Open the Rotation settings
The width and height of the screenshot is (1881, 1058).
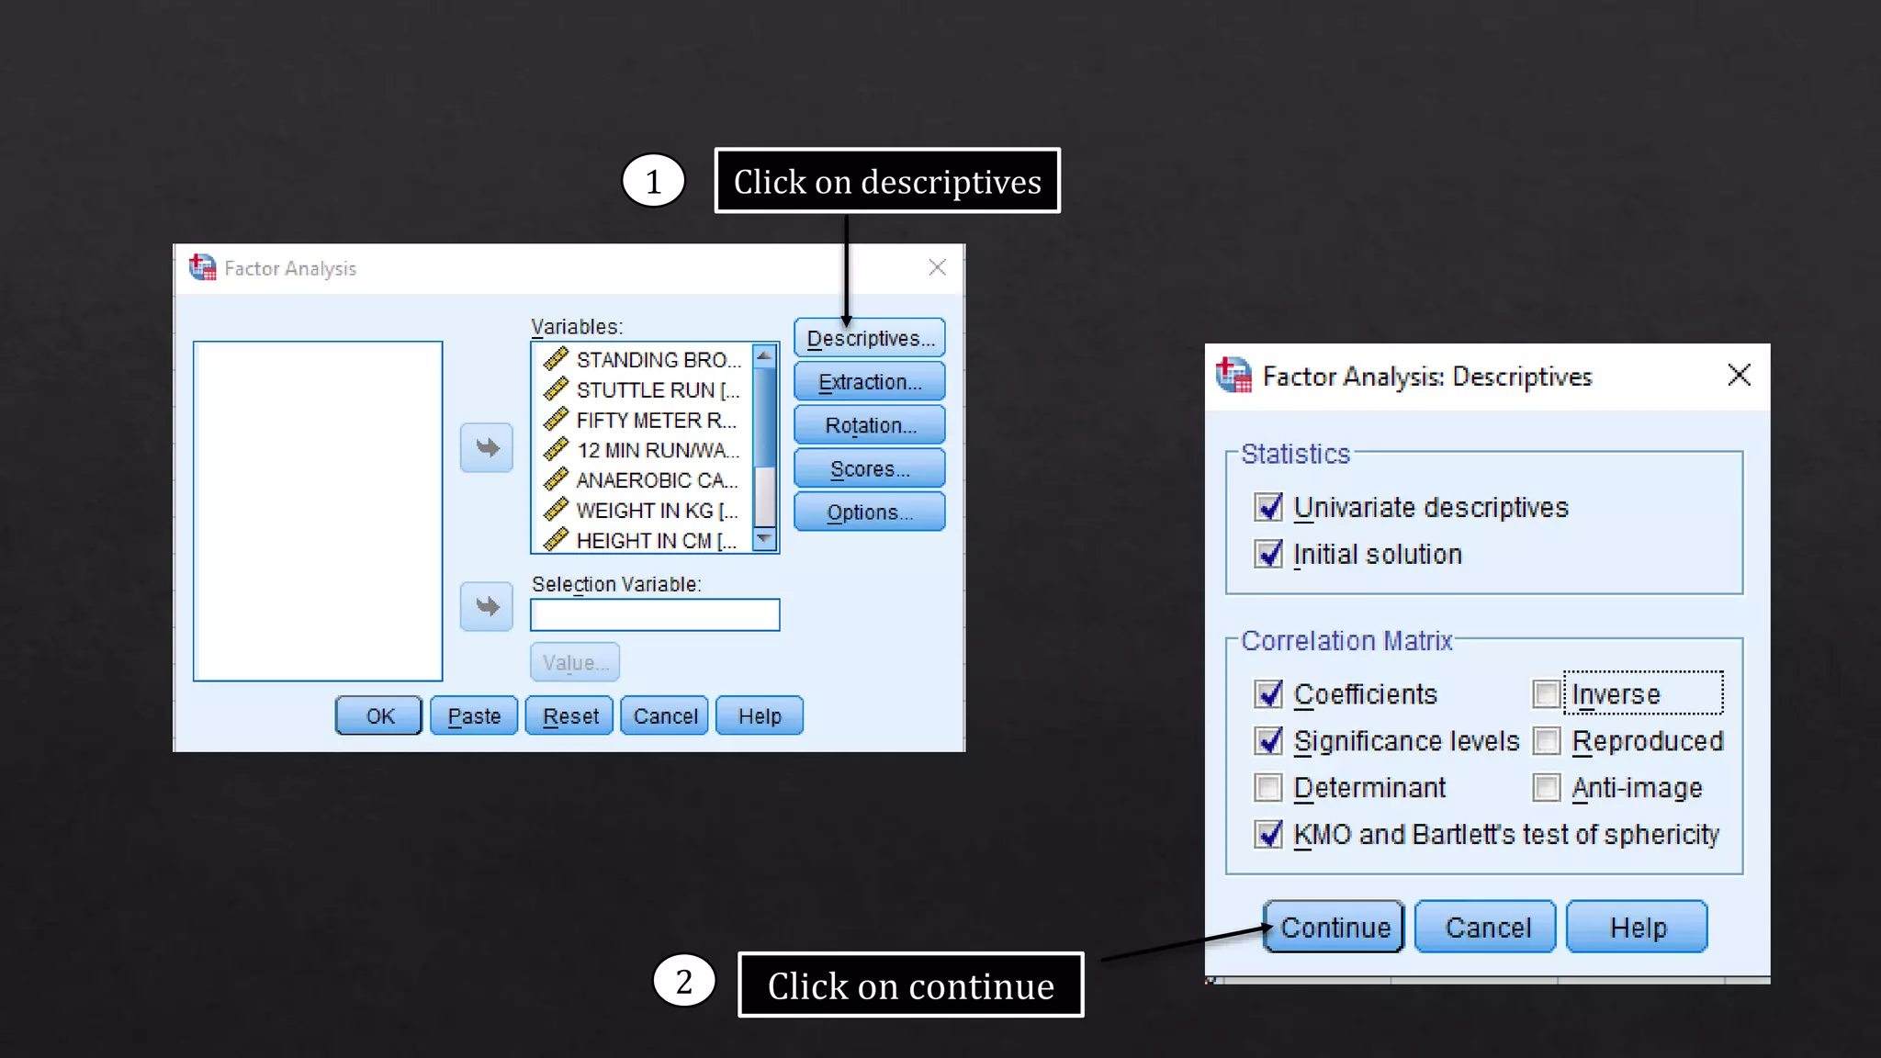[x=869, y=425]
